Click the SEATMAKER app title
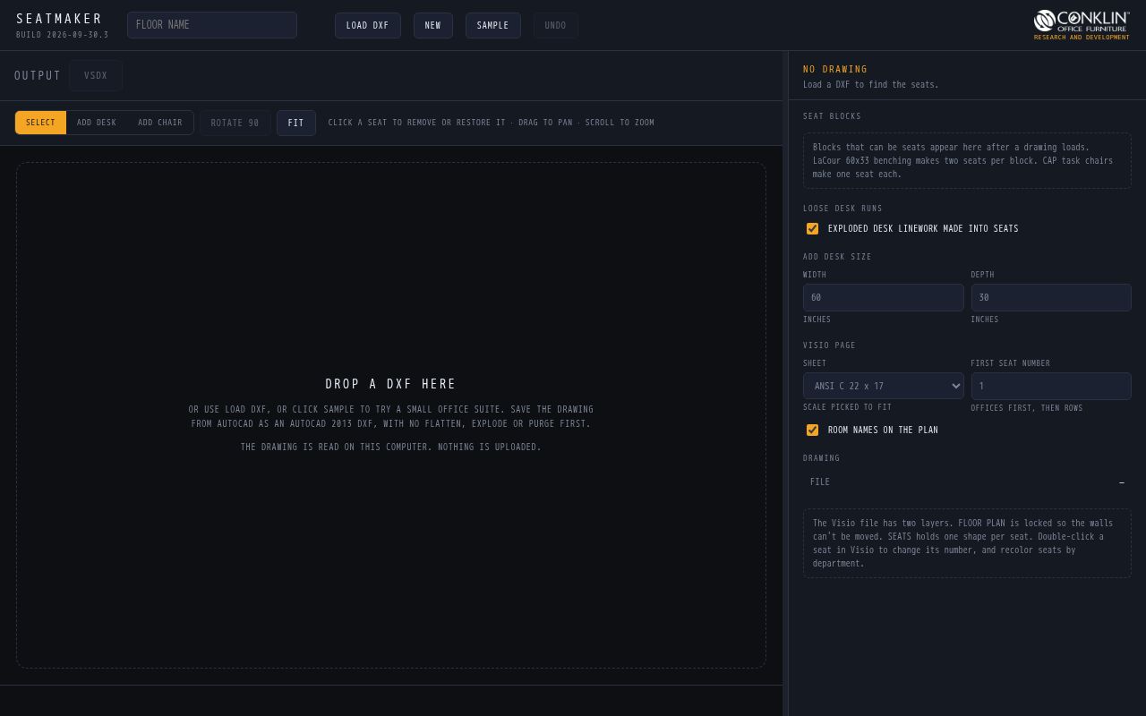Viewport: 1146px width, 716px height. pyautogui.click(x=59, y=19)
